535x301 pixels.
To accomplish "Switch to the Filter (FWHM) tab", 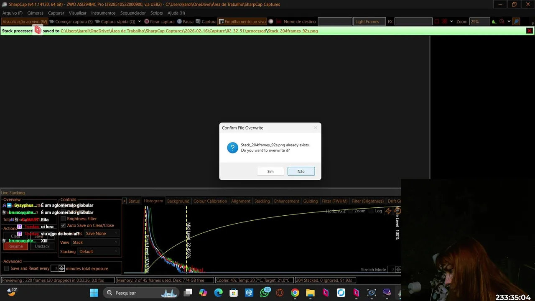I will [335, 201].
